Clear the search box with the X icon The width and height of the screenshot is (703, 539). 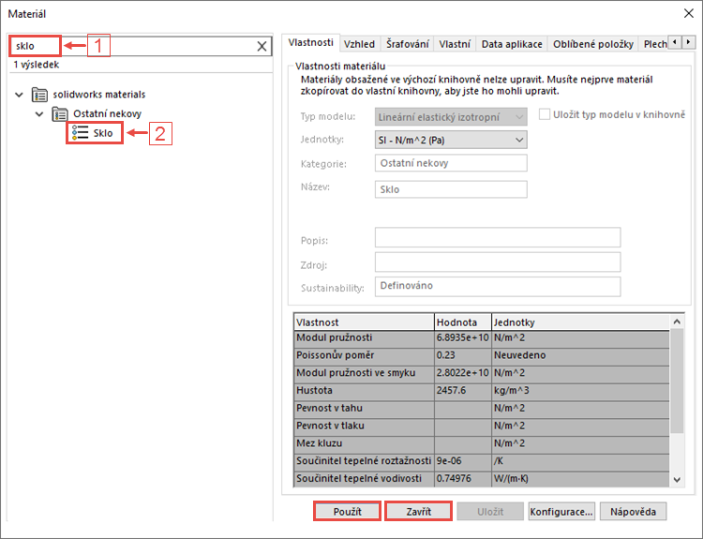coord(262,46)
